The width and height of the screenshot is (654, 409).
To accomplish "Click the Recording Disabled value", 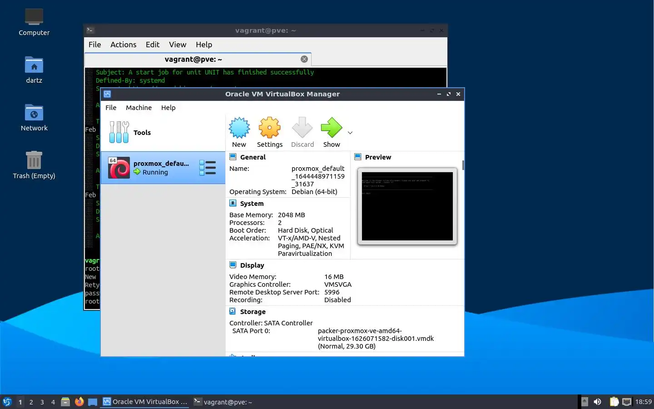I will tap(337, 299).
